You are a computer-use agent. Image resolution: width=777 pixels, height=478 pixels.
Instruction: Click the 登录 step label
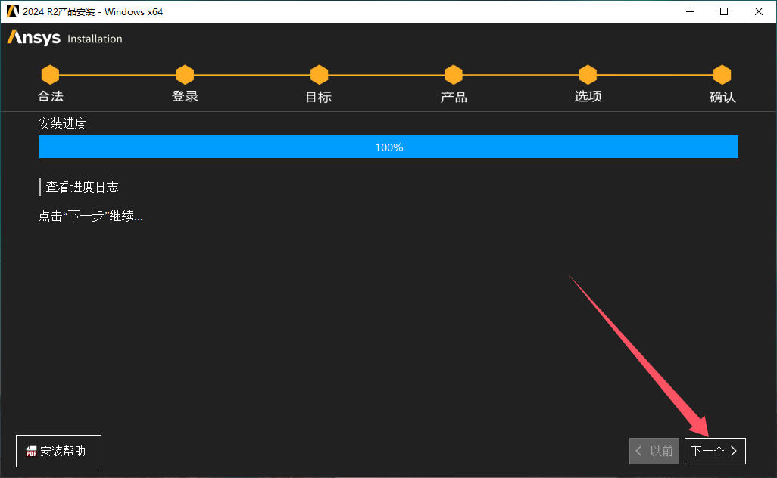pos(185,97)
